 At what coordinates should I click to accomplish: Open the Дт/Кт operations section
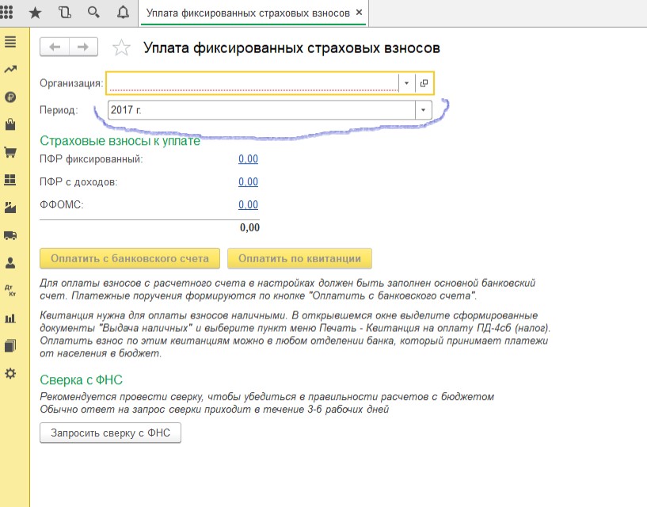(10, 291)
